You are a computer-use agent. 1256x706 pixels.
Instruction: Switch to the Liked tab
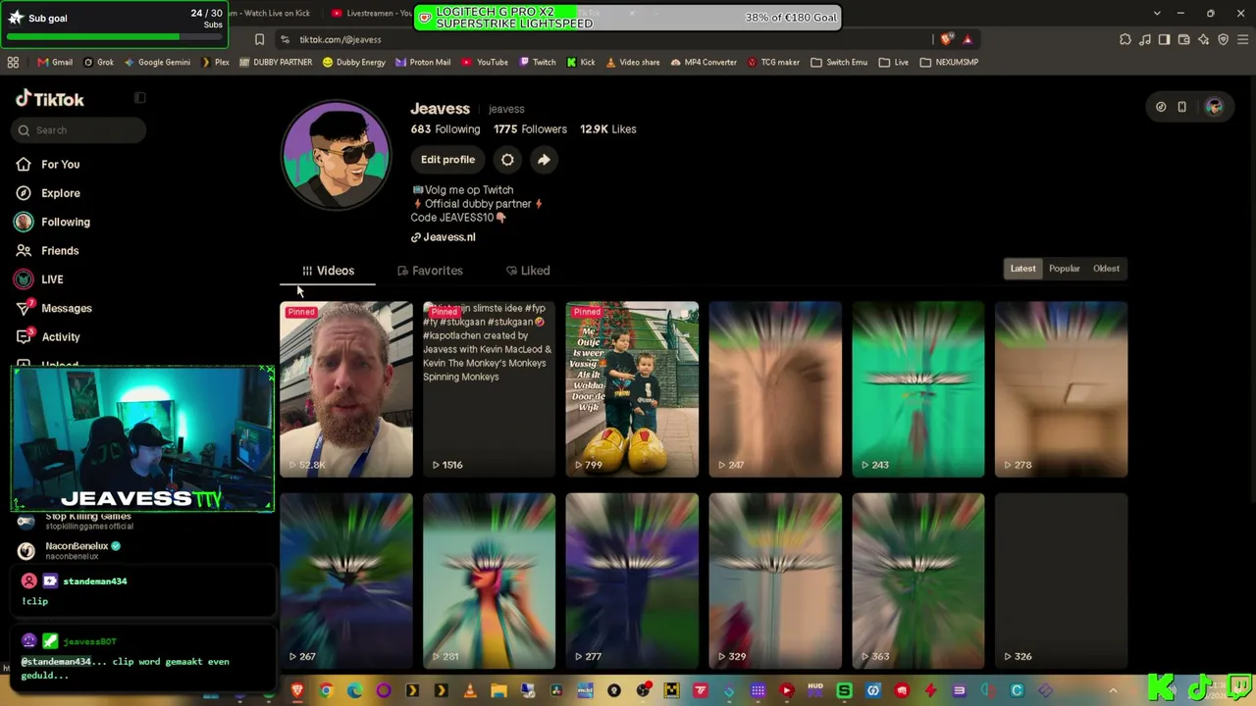tap(528, 271)
